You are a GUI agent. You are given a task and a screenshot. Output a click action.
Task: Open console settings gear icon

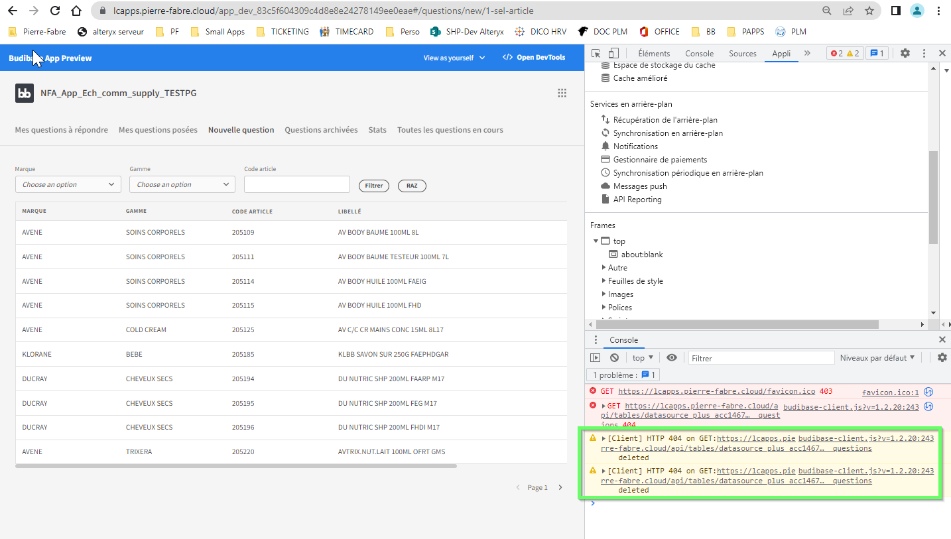coord(942,358)
